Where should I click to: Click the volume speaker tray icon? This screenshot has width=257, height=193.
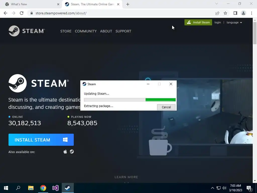224,188
